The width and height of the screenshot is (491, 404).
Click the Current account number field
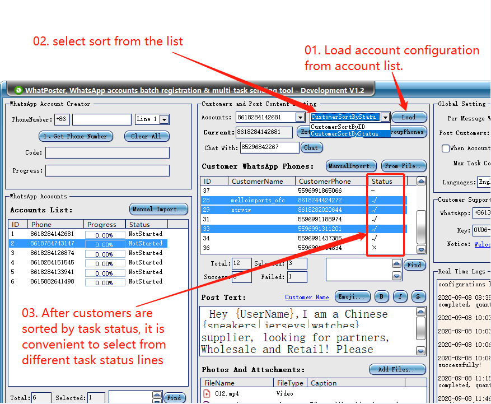point(264,132)
